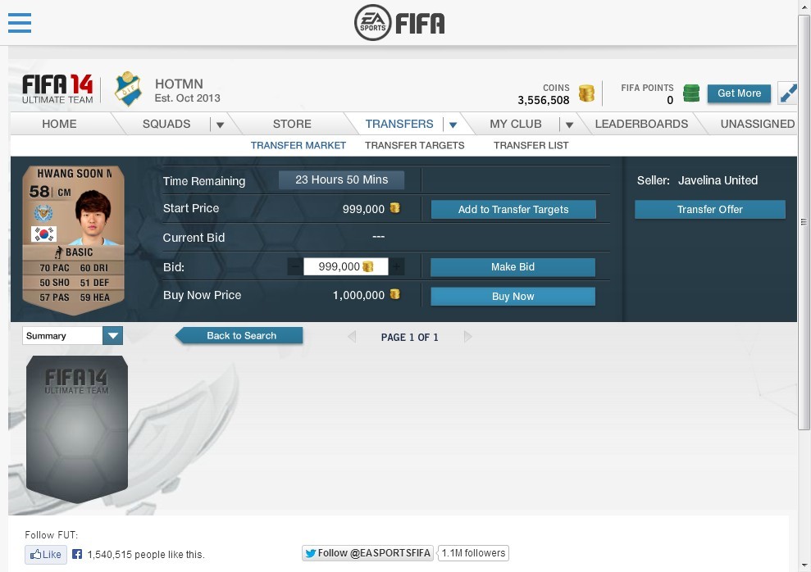This screenshot has width=811, height=572.
Task: Click the 1.1M followers count
Action: pos(473,553)
